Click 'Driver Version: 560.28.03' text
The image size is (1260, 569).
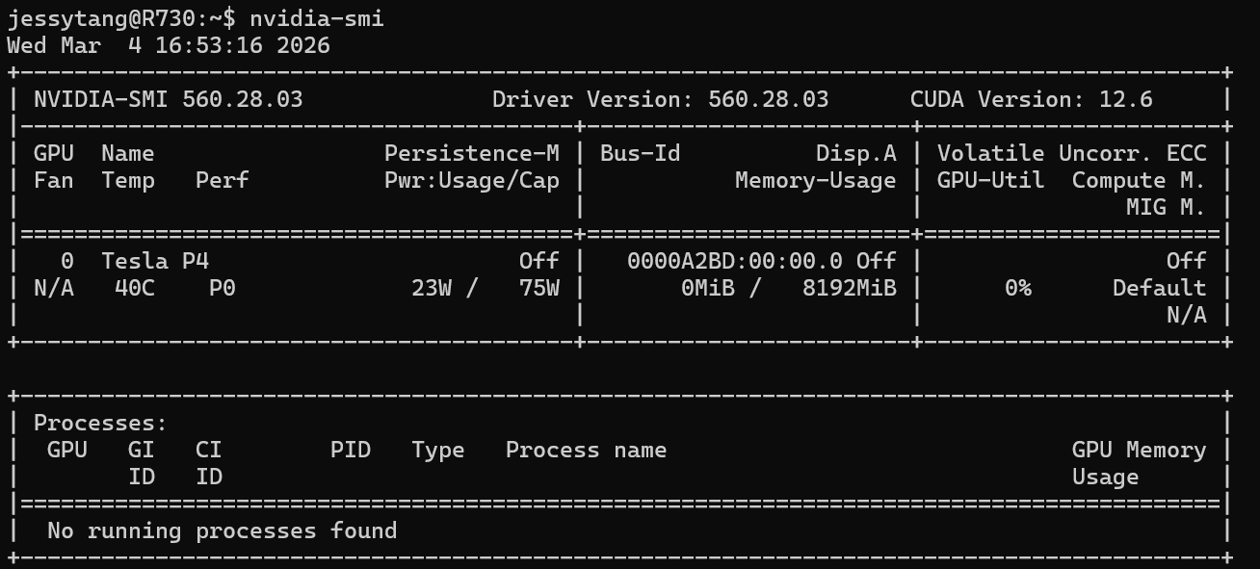[x=661, y=99]
